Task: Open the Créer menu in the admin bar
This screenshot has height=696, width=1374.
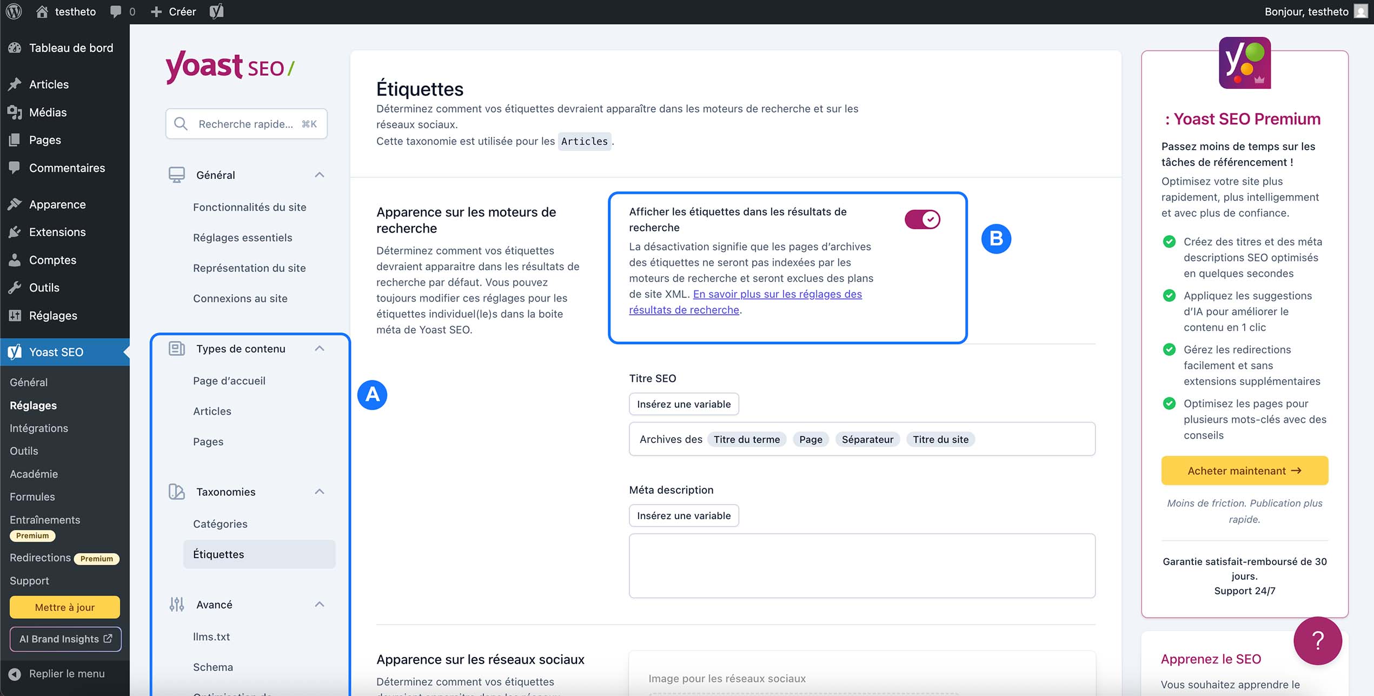Action: (x=174, y=11)
